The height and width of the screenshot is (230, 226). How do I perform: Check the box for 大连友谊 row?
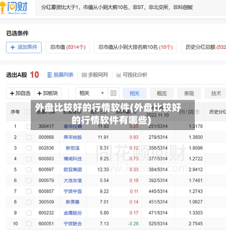(x=28, y=181)
